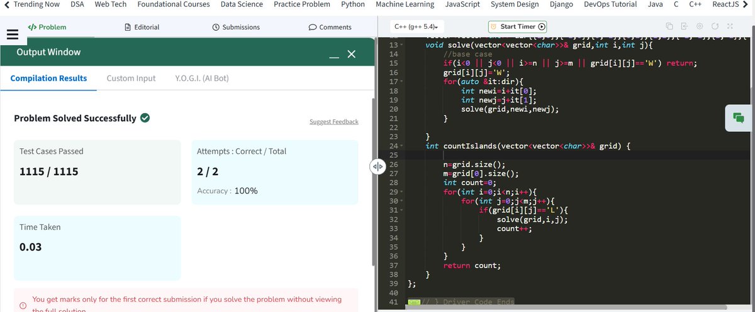Image resolution: width=755 pixels, height=312 pixels.
Task: Open the Java nav item
Action: point(655,4)
